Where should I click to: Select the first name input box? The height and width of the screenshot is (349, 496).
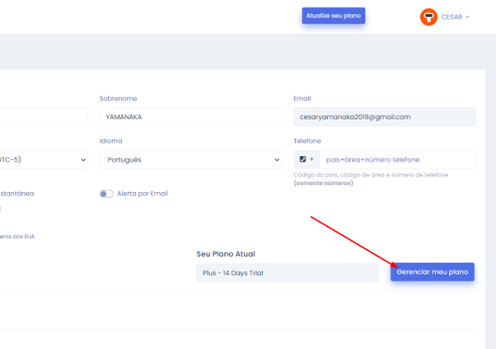[43, 117]
